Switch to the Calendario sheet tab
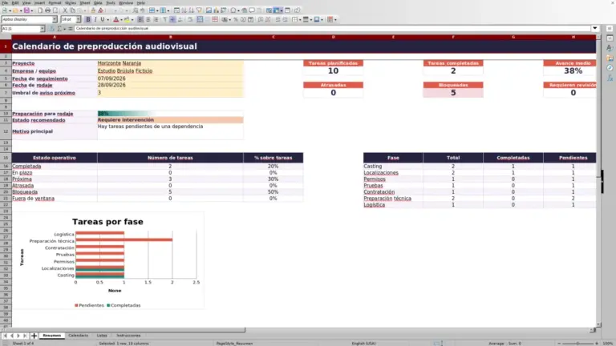Viewport: 616px width, 346px height. 78,336
